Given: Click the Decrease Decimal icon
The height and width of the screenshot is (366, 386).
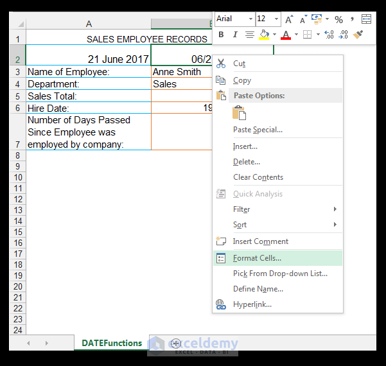Looking at the screenshot, I should (344, 35).
